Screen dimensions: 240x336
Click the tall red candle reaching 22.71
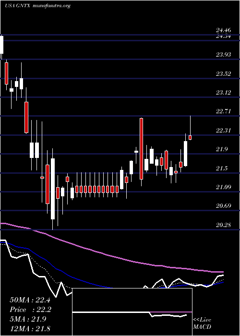(x=141, y=149)
